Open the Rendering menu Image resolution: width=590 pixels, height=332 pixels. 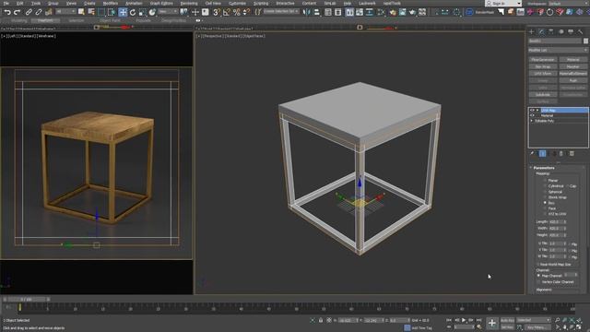click(x=189, y=3)
